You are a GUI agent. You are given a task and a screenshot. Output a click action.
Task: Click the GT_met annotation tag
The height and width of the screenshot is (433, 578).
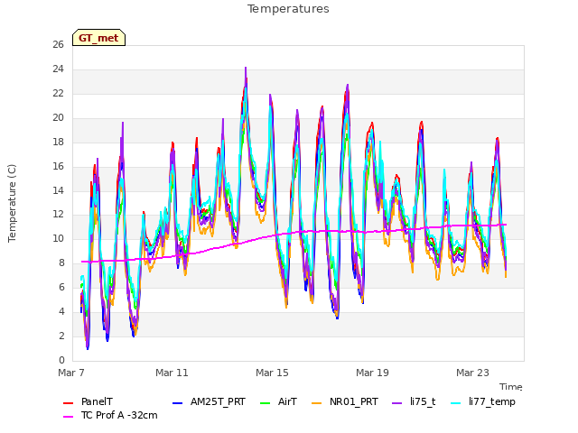tap(98, 38)
